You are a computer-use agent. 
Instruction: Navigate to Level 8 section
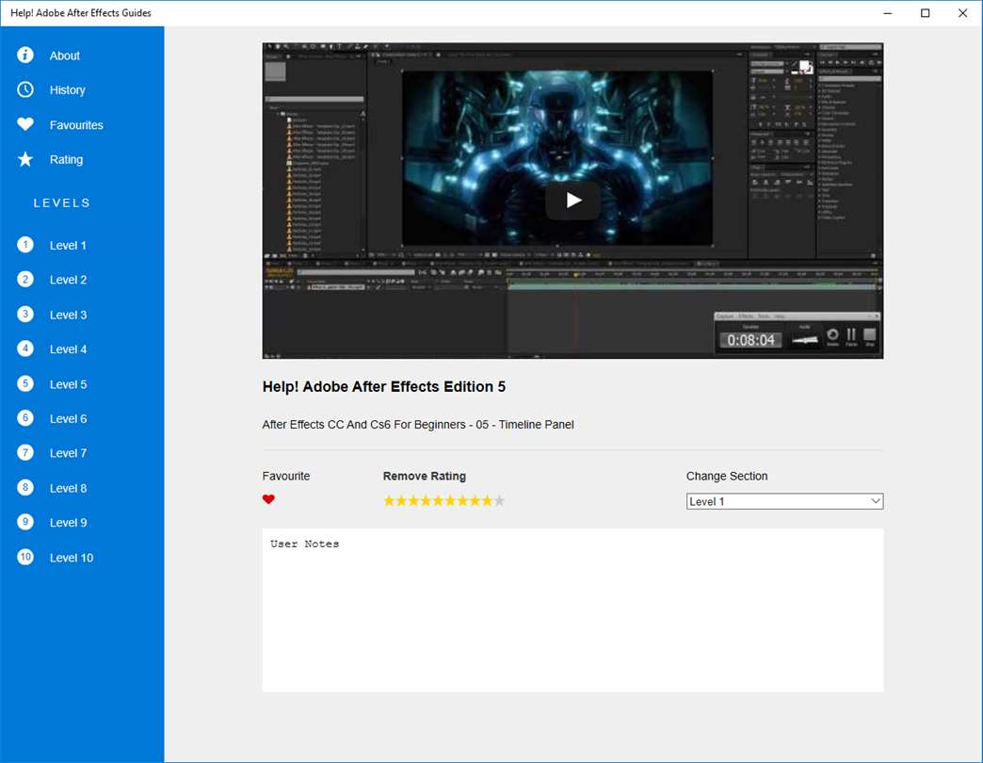[x=68, y=488]
